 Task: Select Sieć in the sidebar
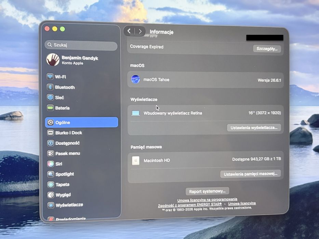click(81, 98)
